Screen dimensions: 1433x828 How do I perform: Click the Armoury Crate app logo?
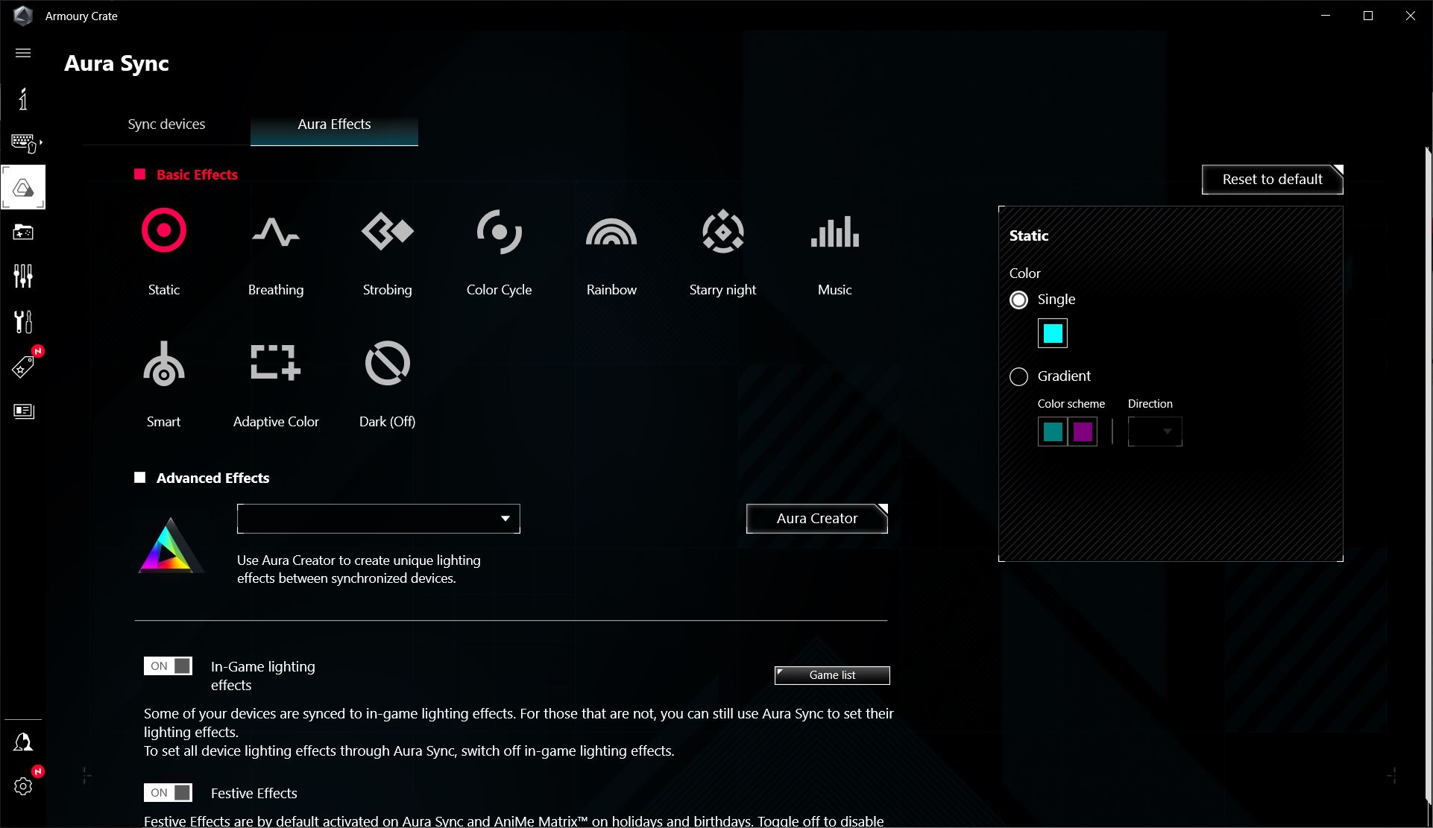23,16
